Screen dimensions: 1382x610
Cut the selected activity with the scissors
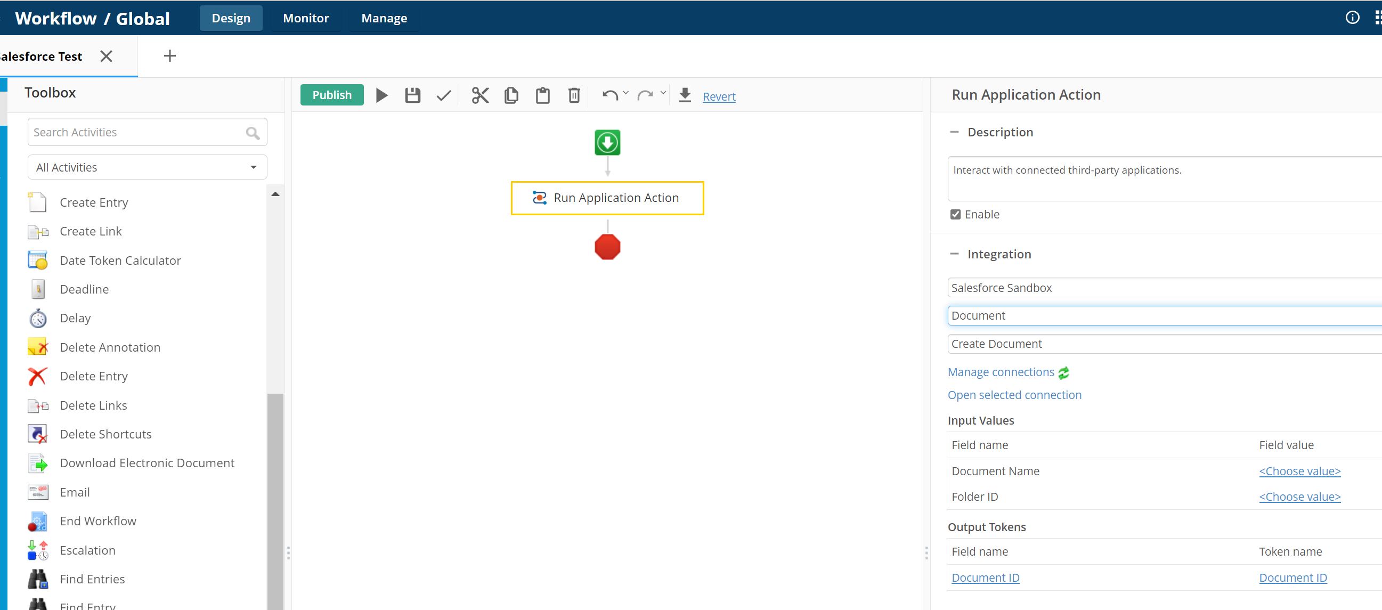tap(480, 95)
